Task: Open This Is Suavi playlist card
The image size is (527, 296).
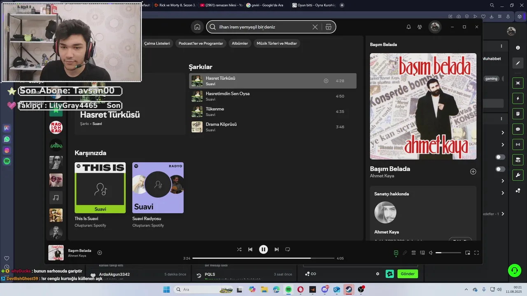Action: pyautogui.click(x=100, y=195)
